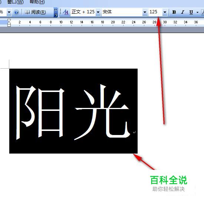Open the Styles and Formatting icon
204x204 pixels.
coord(66,12)
